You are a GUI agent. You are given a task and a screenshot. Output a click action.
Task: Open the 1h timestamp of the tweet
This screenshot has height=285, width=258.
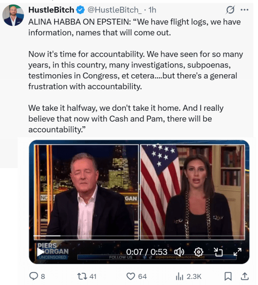point(152,10)
